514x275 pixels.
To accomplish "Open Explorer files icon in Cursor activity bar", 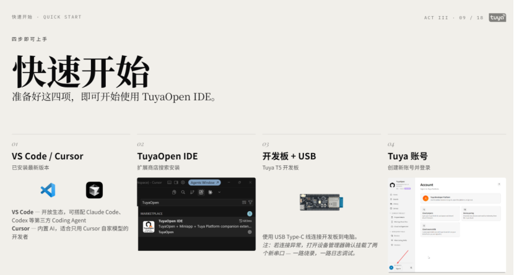I will [174, 193].
